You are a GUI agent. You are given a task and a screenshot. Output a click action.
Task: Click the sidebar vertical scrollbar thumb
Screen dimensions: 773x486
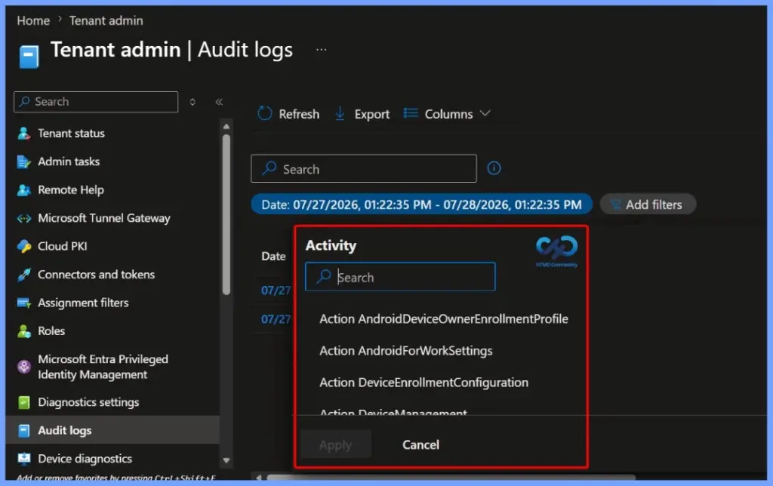click(226, 214)
